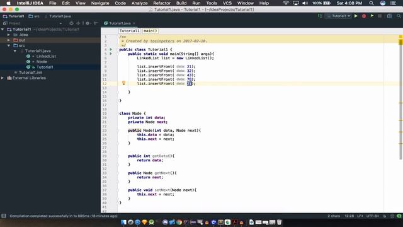
Task: Expand the .idea folder
Action: (9, 35)
